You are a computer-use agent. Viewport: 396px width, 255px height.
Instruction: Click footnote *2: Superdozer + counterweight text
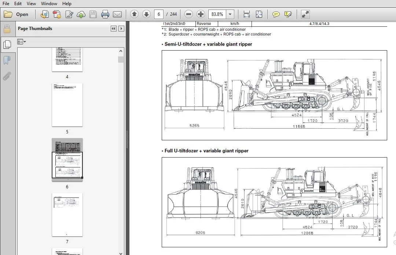point(216,34)
